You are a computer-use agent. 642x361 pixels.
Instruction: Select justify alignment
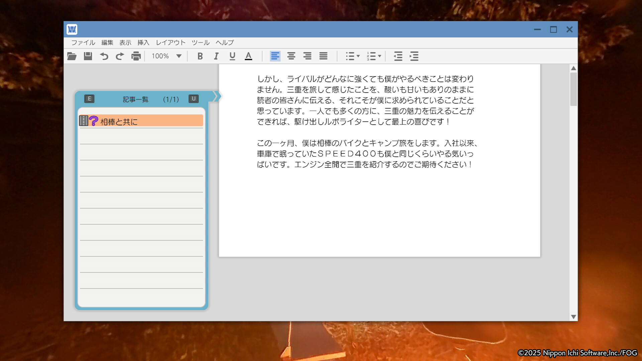pos(323,56)
